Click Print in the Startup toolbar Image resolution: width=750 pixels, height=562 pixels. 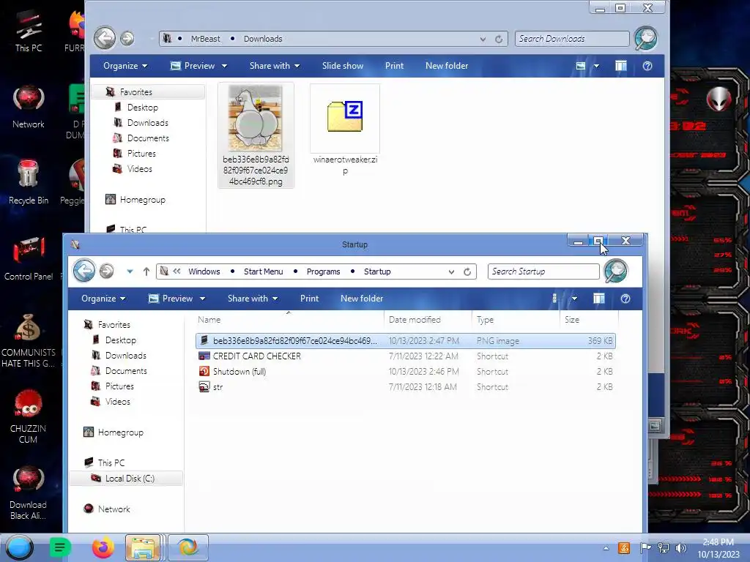pos(309,299)
